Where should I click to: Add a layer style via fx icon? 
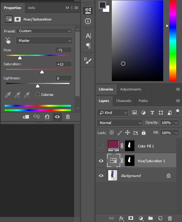121,218
